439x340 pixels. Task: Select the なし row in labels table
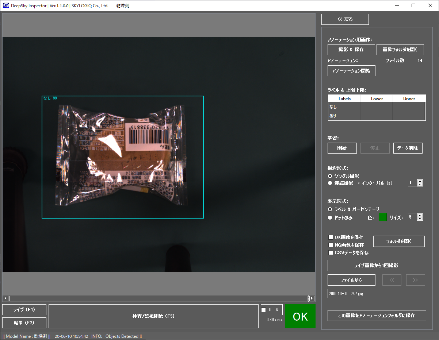pos(377,107)
